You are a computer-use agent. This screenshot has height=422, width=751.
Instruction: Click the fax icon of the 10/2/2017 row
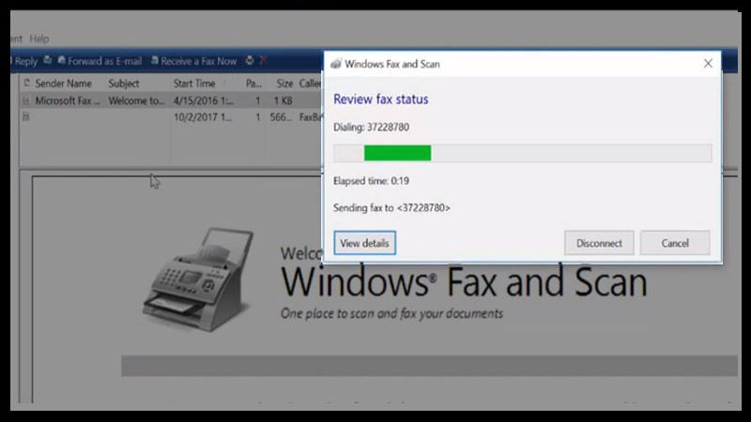[26, 116]
